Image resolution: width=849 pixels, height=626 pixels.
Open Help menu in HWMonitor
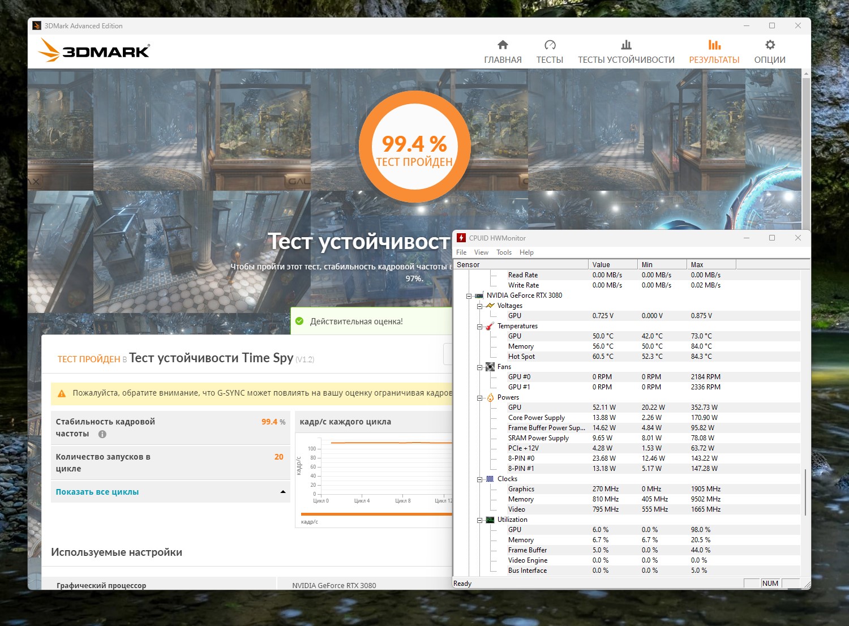(x=526, y=252)
